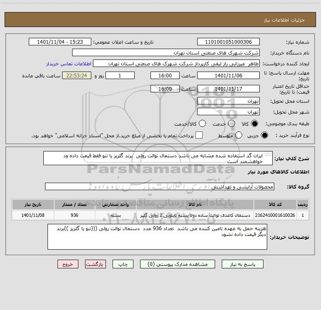
Task: Click the پاسخ به نیاز button
Action: click(243, 264)
